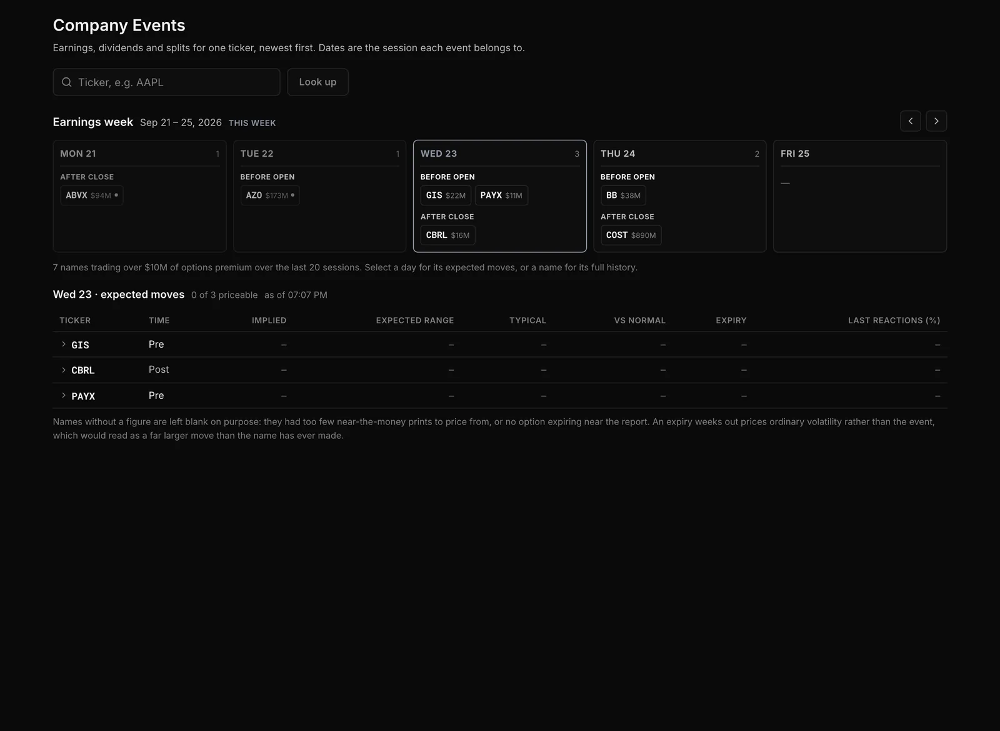1000x731 pixels.
Task: Click the Pre time cell for PAYX
Action: tap(156, 396)
